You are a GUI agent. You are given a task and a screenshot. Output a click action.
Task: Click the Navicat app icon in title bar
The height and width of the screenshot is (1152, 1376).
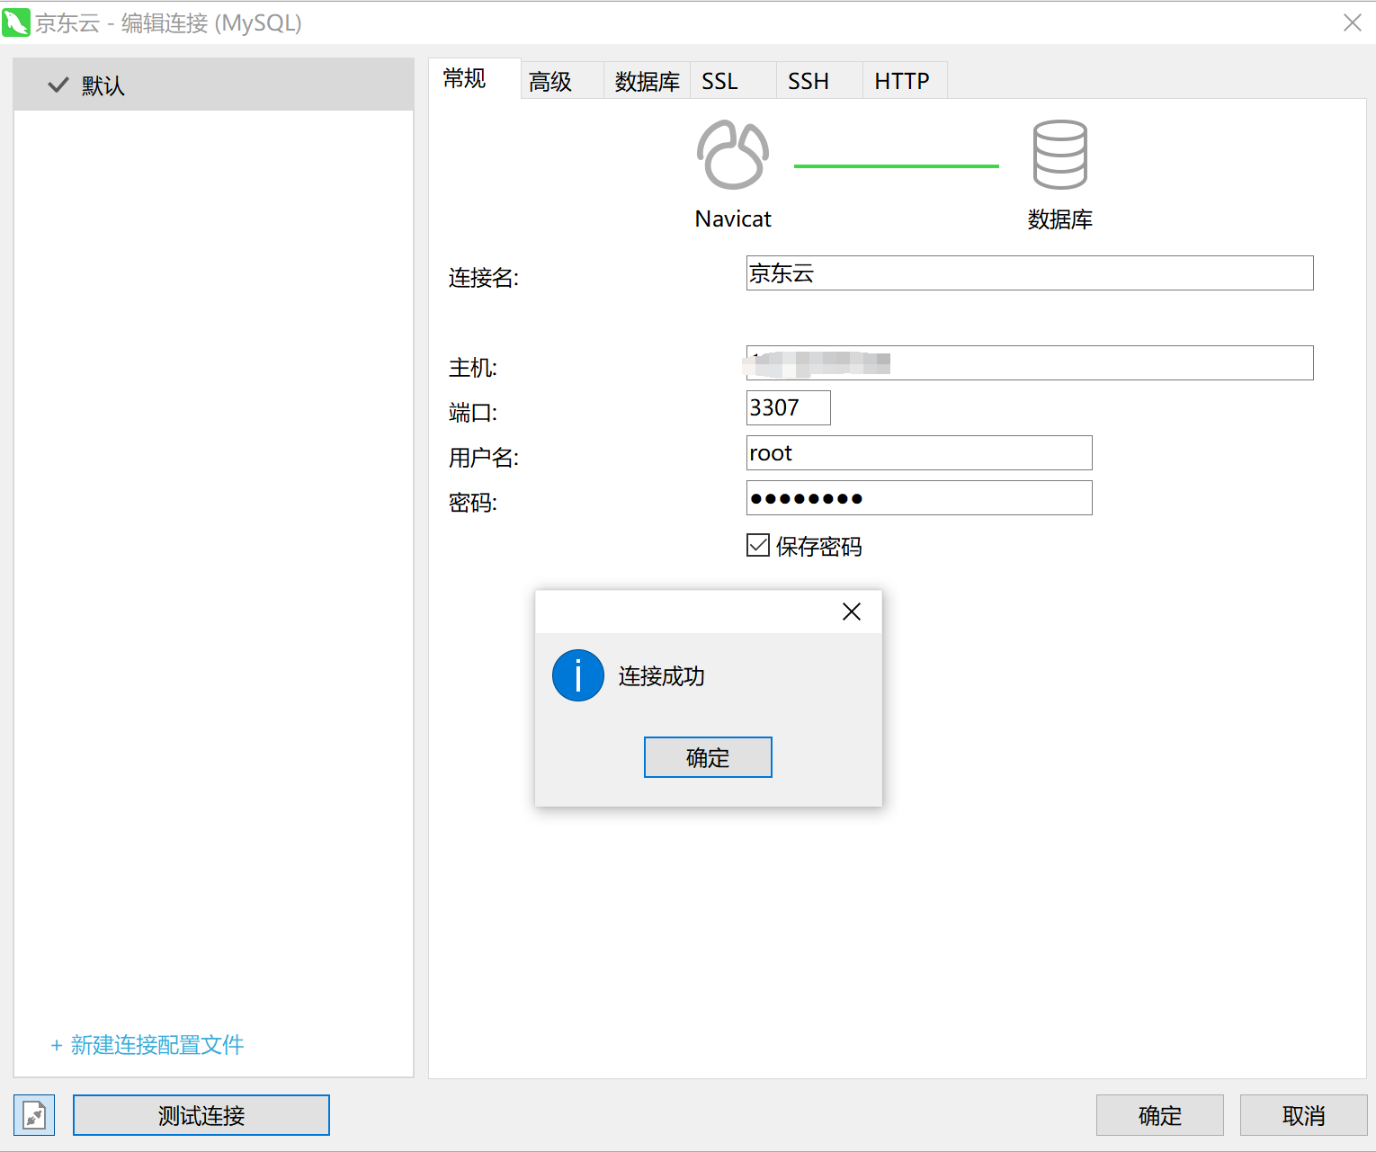(16, 22)
